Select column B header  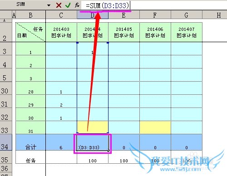pyautogui.click(x=31, y=15)
